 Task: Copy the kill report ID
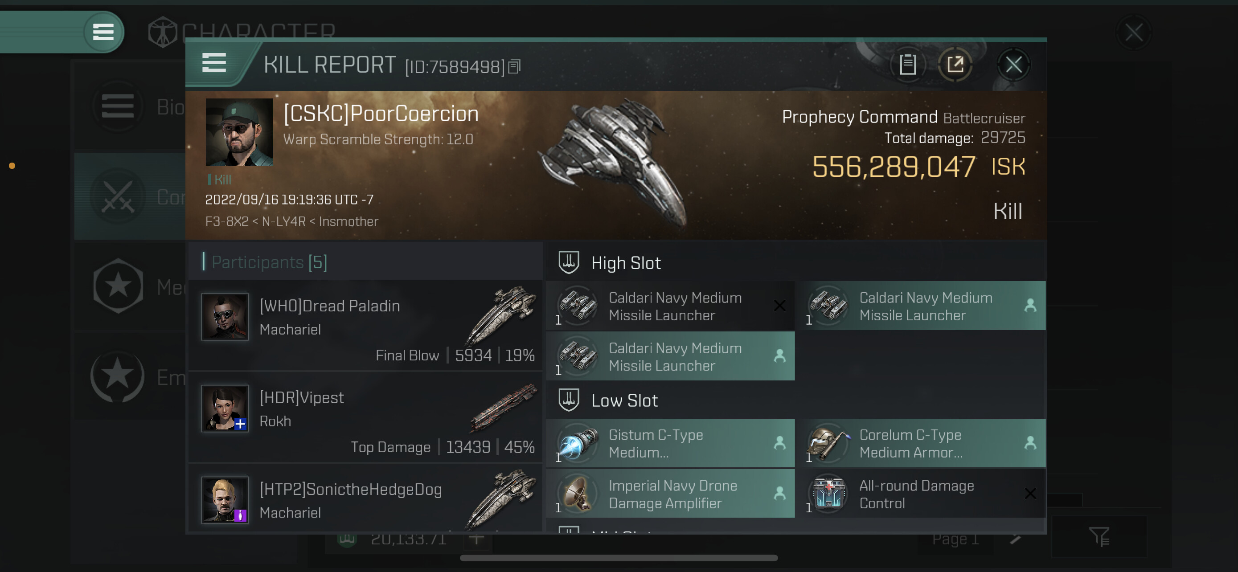click(x=514, y=67)
